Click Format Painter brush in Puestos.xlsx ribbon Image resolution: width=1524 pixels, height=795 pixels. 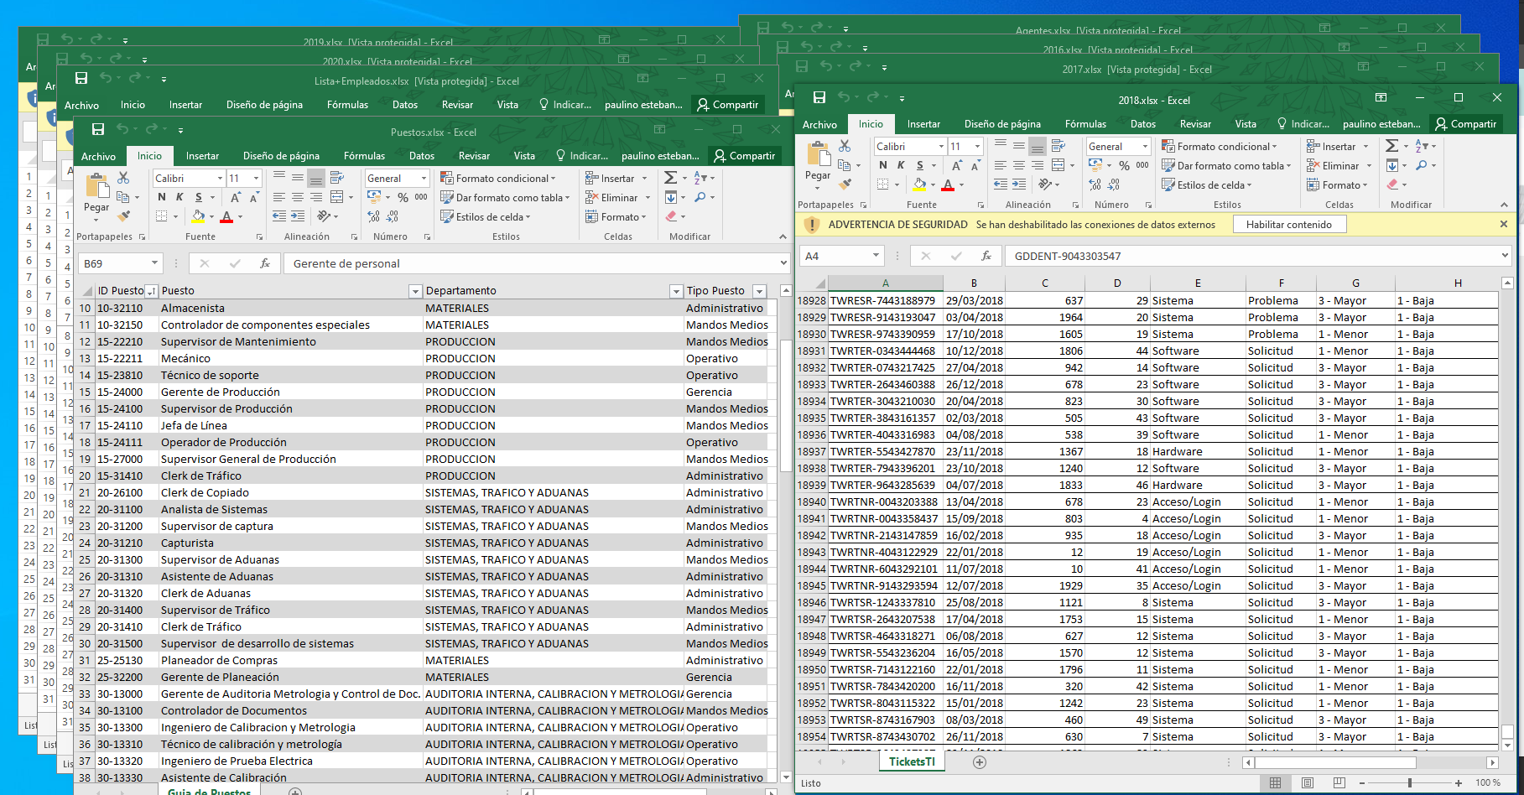coord(123,216)
